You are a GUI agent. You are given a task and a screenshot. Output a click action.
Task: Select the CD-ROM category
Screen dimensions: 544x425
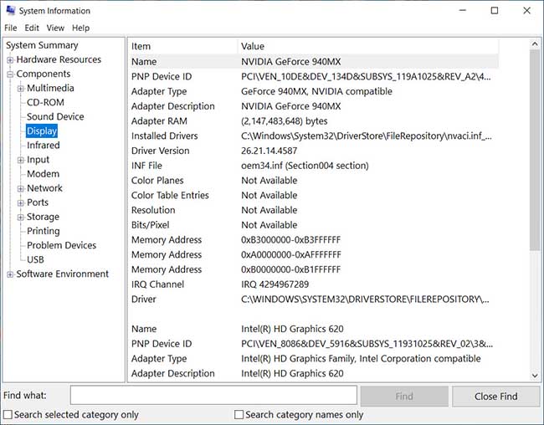pyautogui.click(x=45, y=102)
